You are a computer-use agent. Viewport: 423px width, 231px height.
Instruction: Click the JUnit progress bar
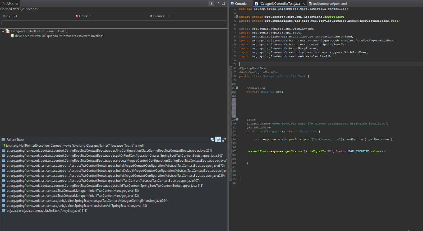pyautogui.click(x=114, y=23)
